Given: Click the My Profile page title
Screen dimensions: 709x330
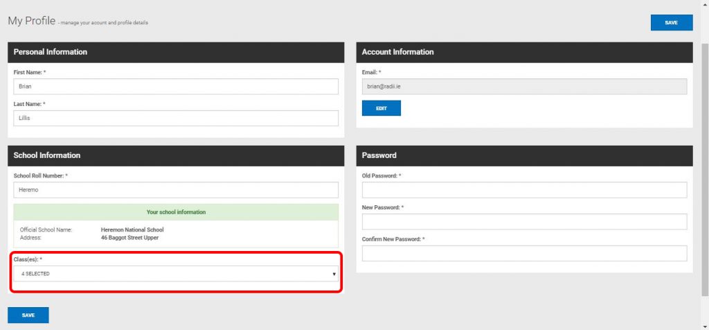Looking at the screenshot, I should (x=31, y=21).
